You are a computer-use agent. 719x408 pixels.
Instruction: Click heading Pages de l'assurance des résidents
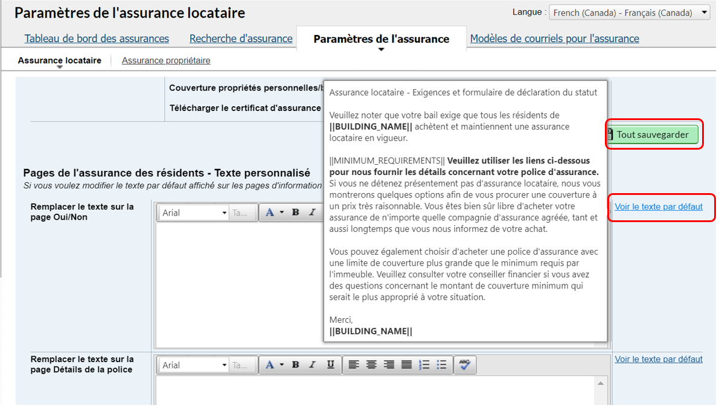click(167, 173)
